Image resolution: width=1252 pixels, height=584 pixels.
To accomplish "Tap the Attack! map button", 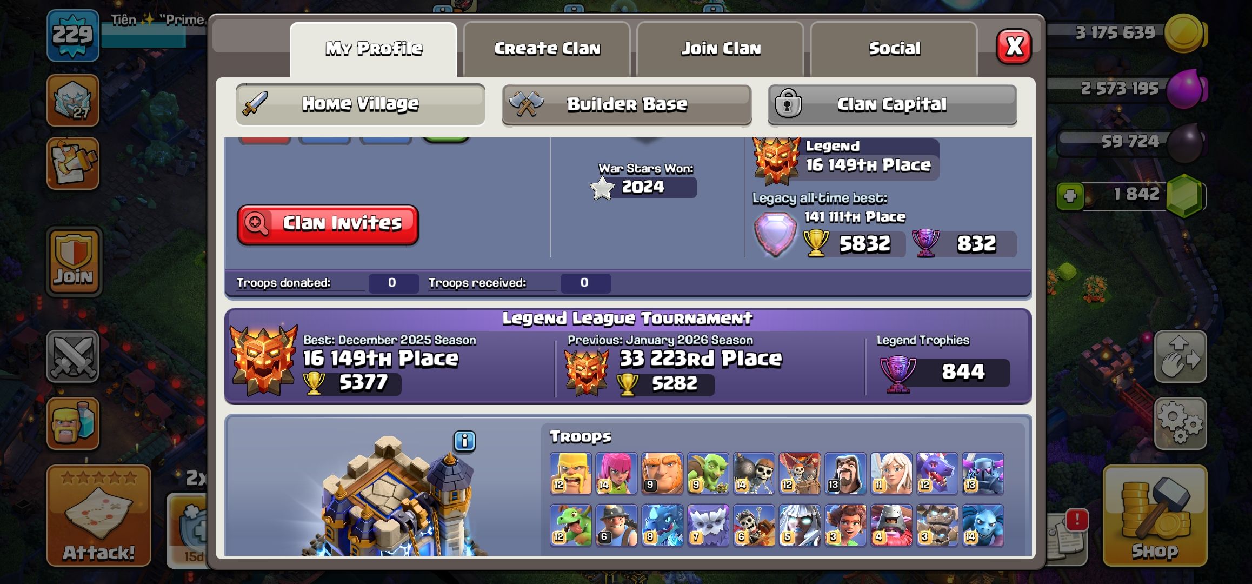I will pyautogui.click(x=98, y=515).
